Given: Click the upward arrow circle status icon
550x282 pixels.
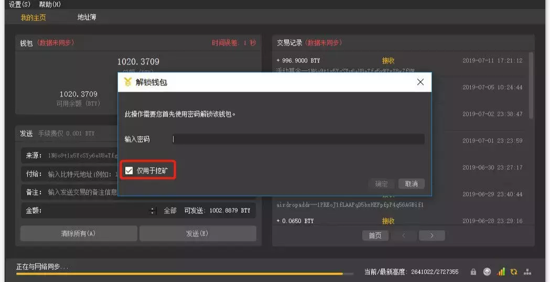Looking at the screenshot, I should pyautogui.click(x=487, y=272).
